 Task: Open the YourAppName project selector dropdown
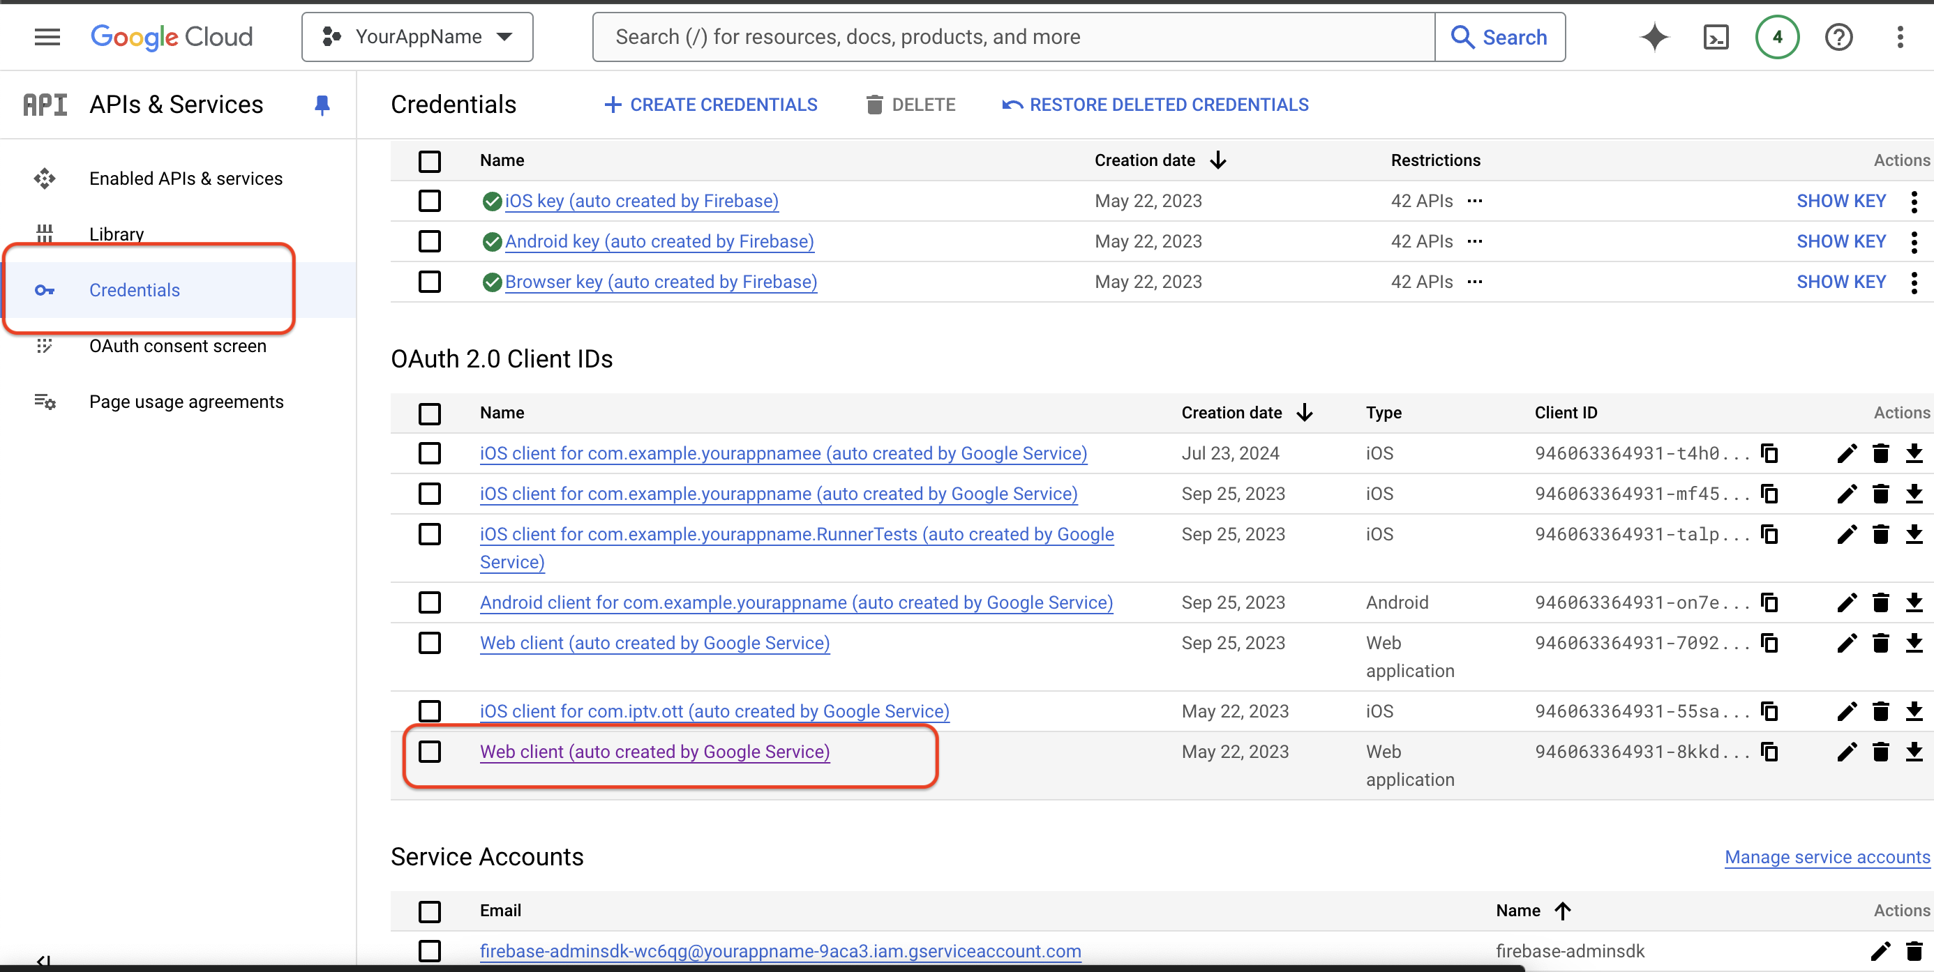click(x=417, y=37)
